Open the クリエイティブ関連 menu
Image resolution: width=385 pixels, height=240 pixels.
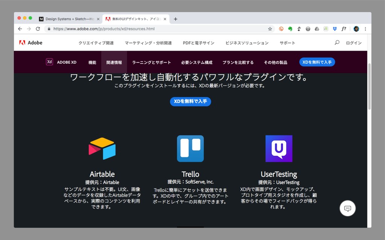[96, 43]
